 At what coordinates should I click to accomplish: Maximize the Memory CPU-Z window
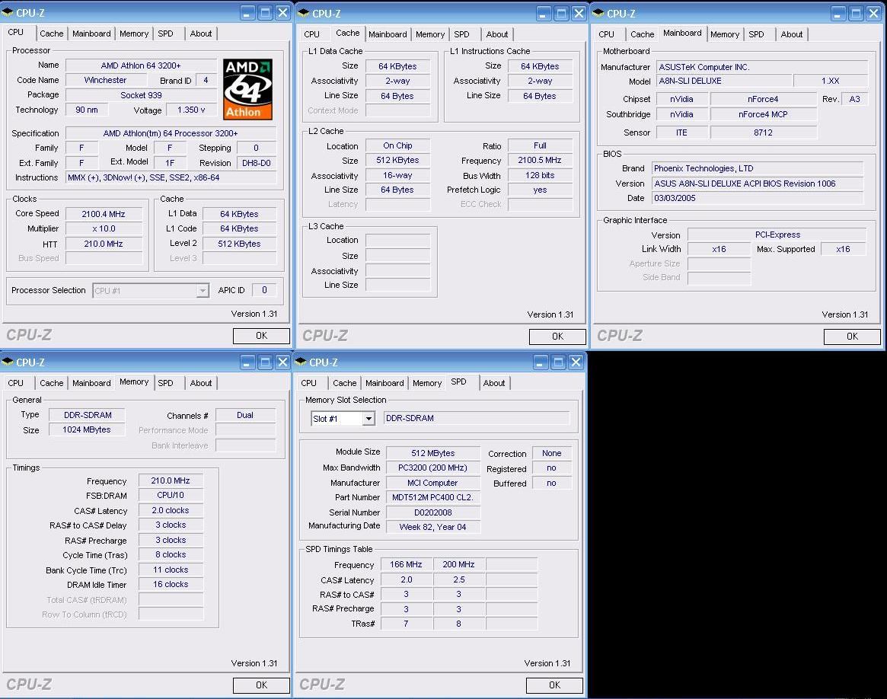pos(265,362)
